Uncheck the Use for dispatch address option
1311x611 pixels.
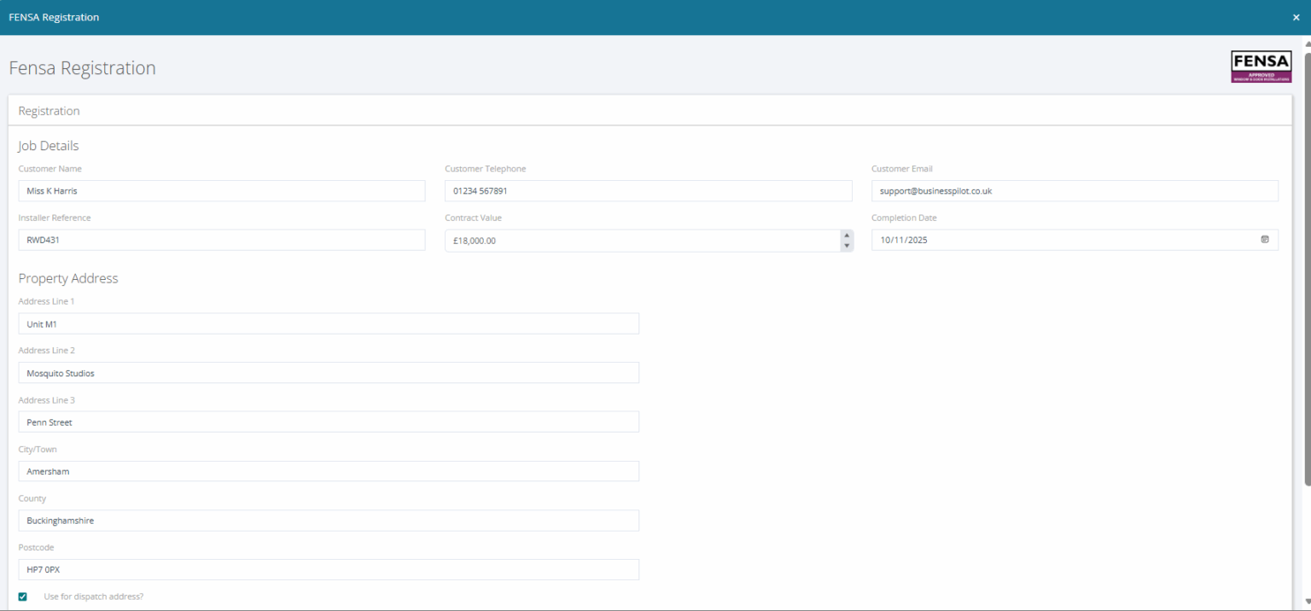(x=22, y=596)
